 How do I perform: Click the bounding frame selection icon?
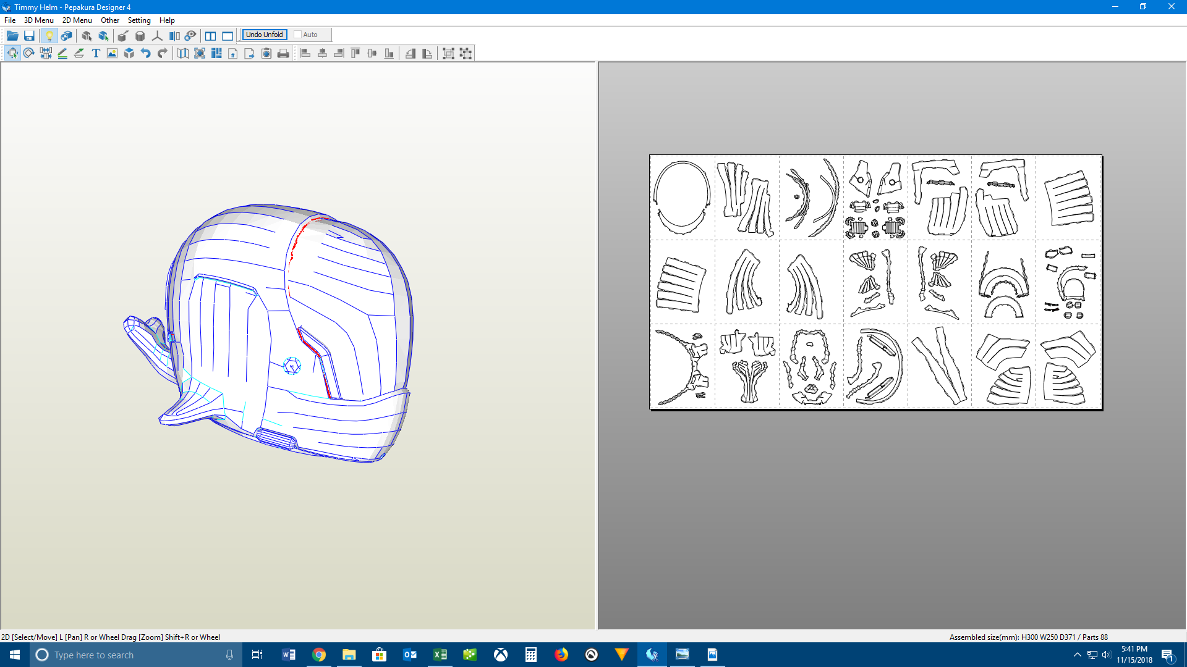(x=449, y=53)
